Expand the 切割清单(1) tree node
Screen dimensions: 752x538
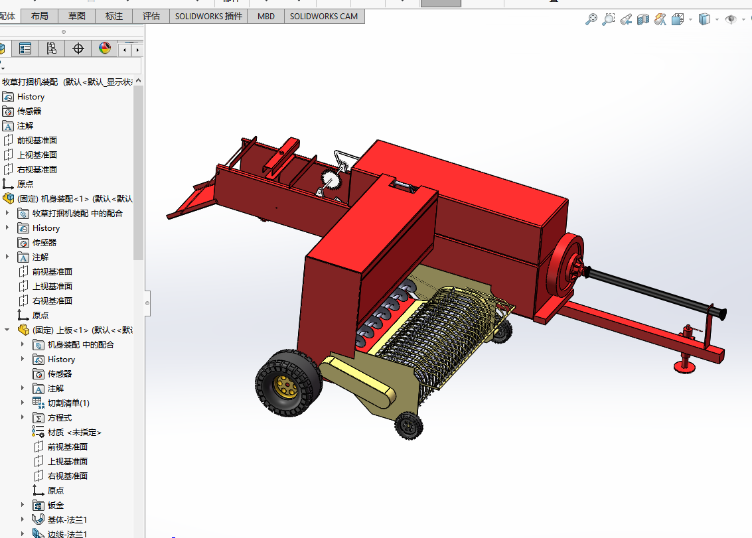click(22, 403)
